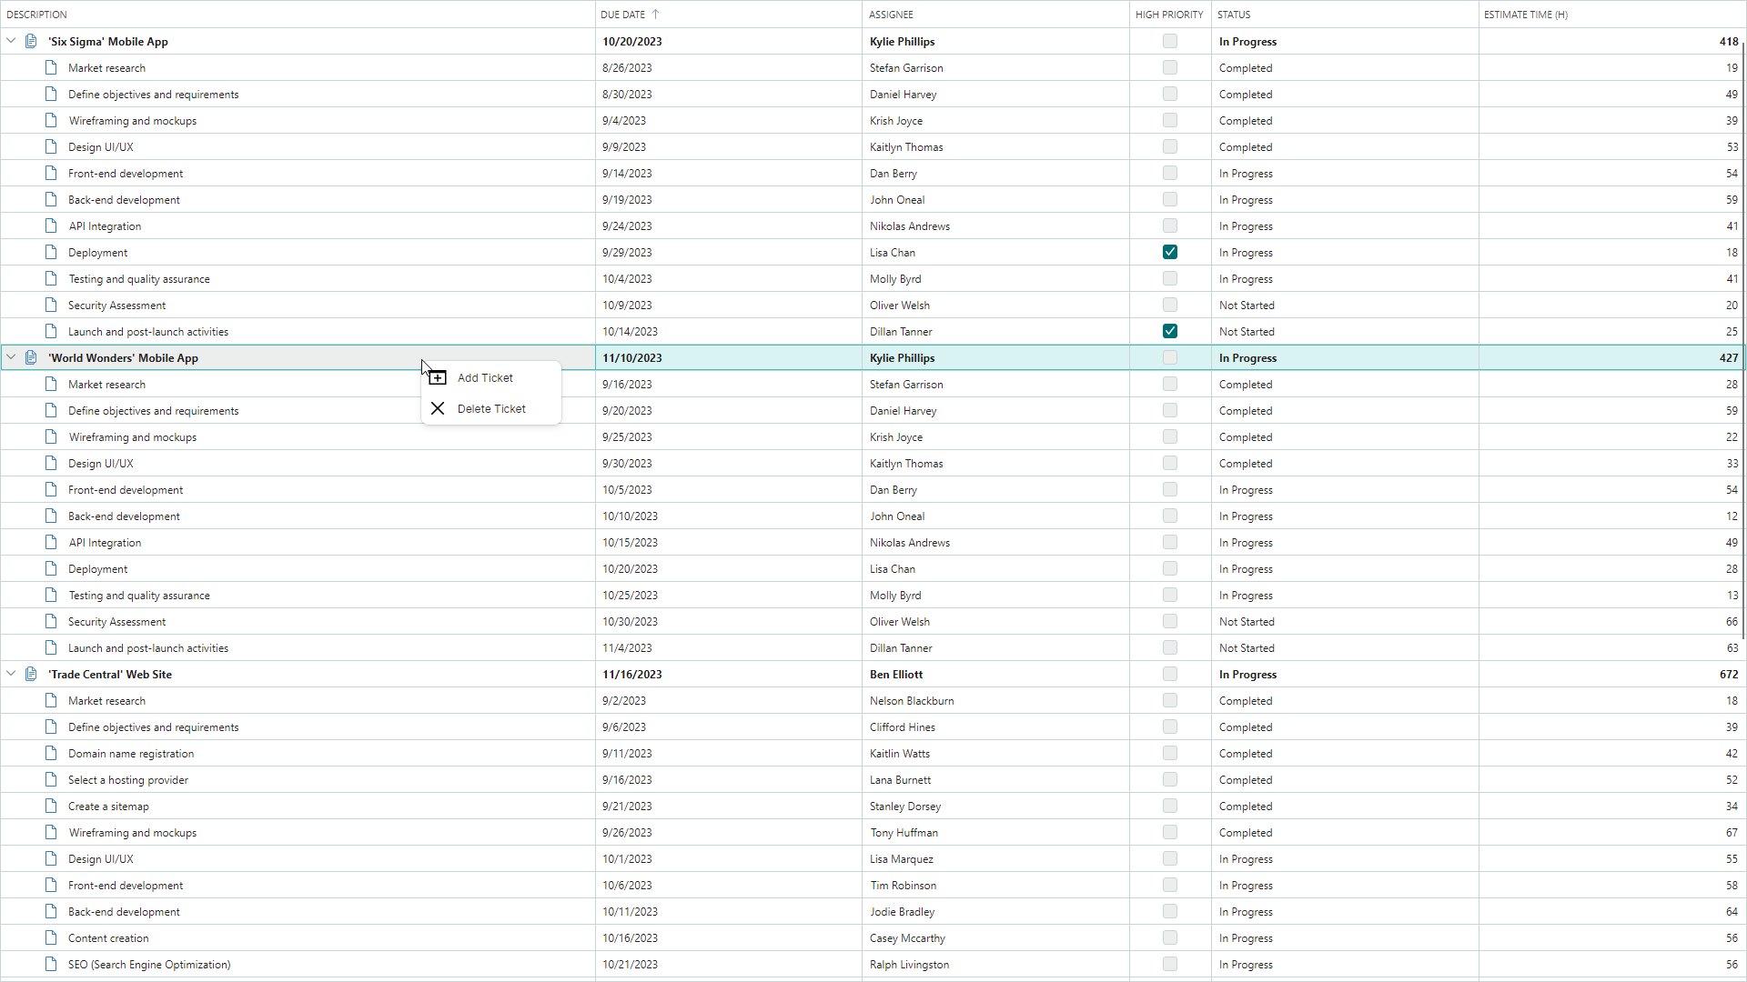
Task: Click the Delete Ticket X icon
Action: (438, 409)
